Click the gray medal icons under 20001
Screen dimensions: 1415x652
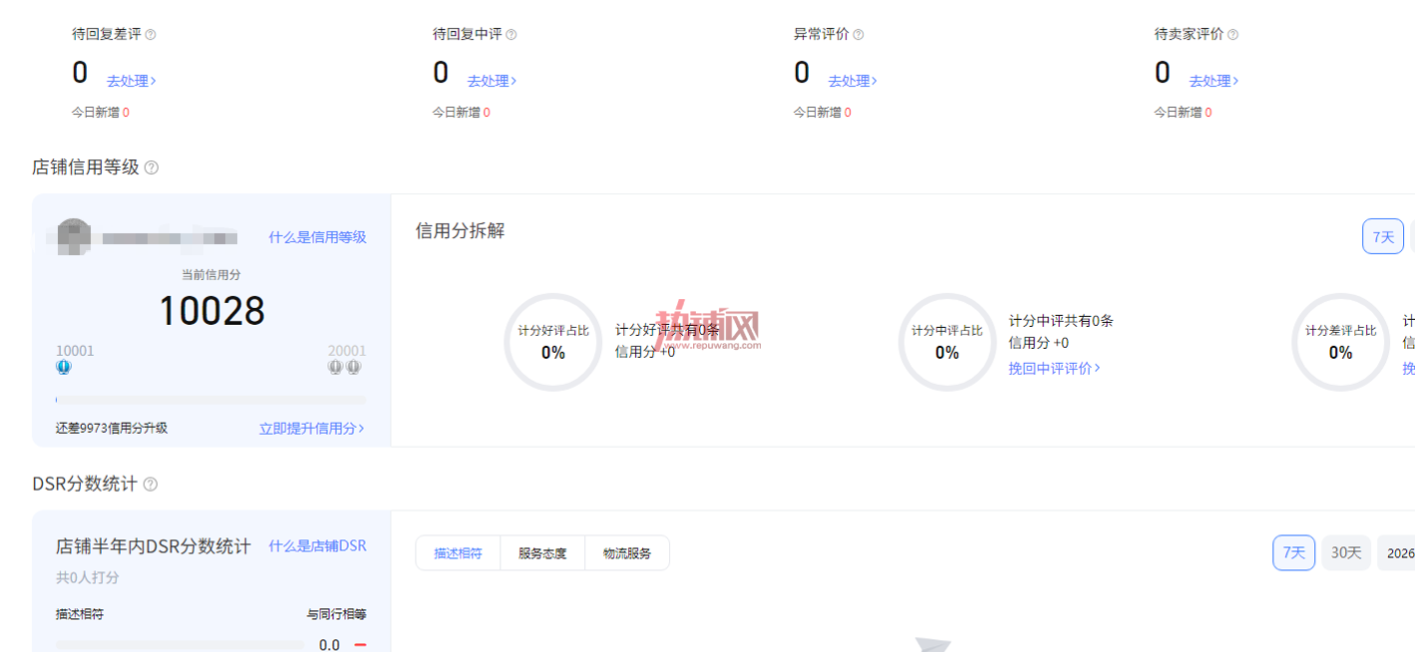(345, 367)
